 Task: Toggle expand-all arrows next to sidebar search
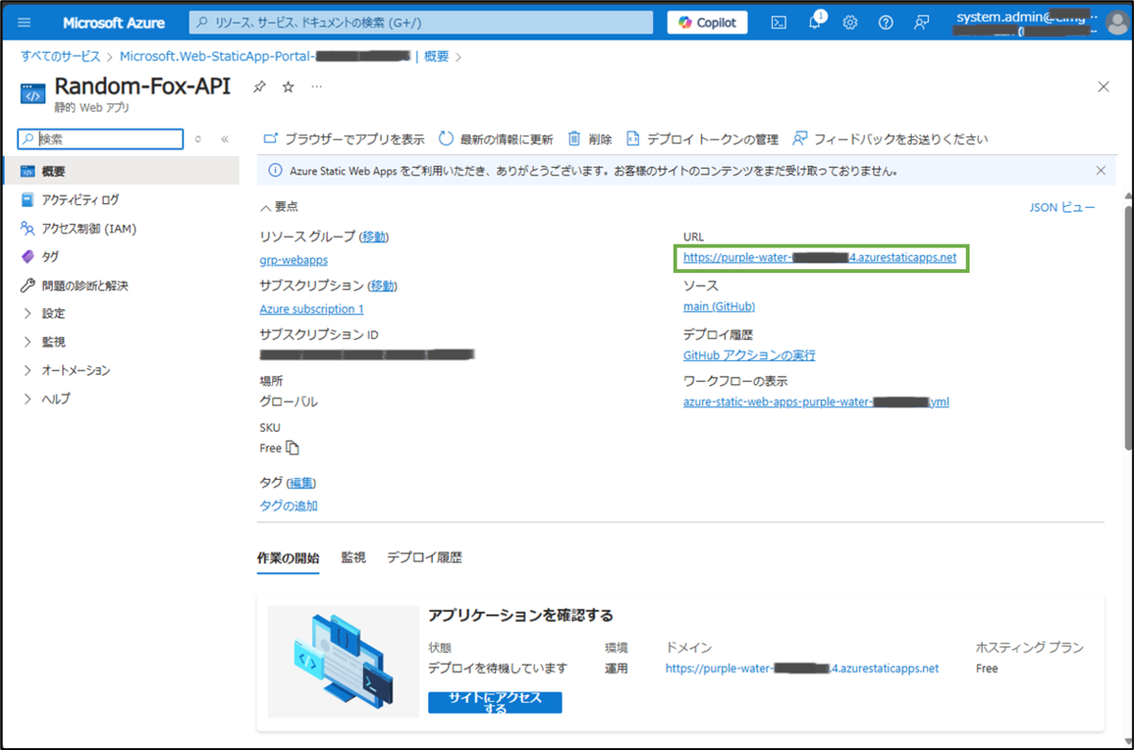(x=198, y=139)
